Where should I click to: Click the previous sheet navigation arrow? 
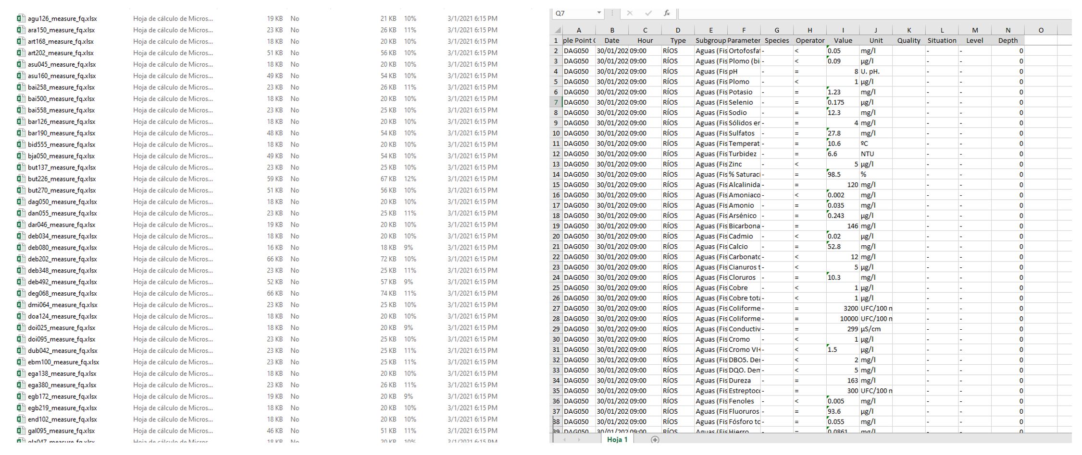565,440
